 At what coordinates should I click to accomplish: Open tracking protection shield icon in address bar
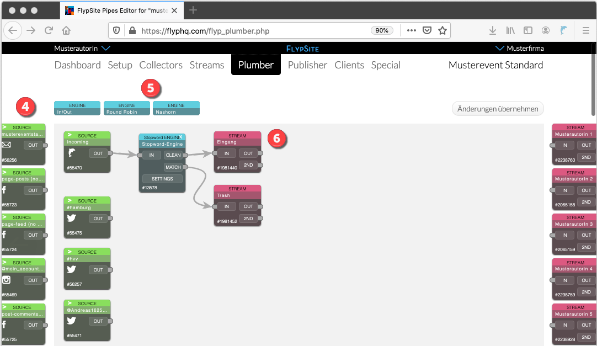pyautogui.click(x=116, y=30)
